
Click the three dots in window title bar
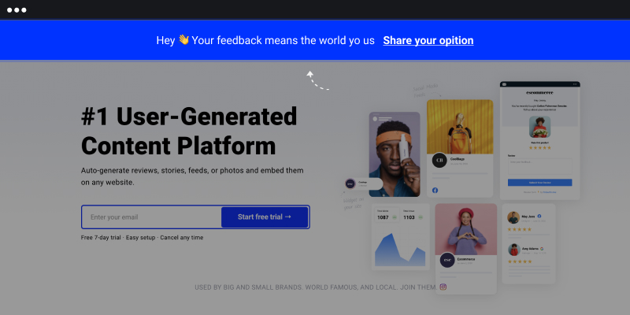(17, 10)
